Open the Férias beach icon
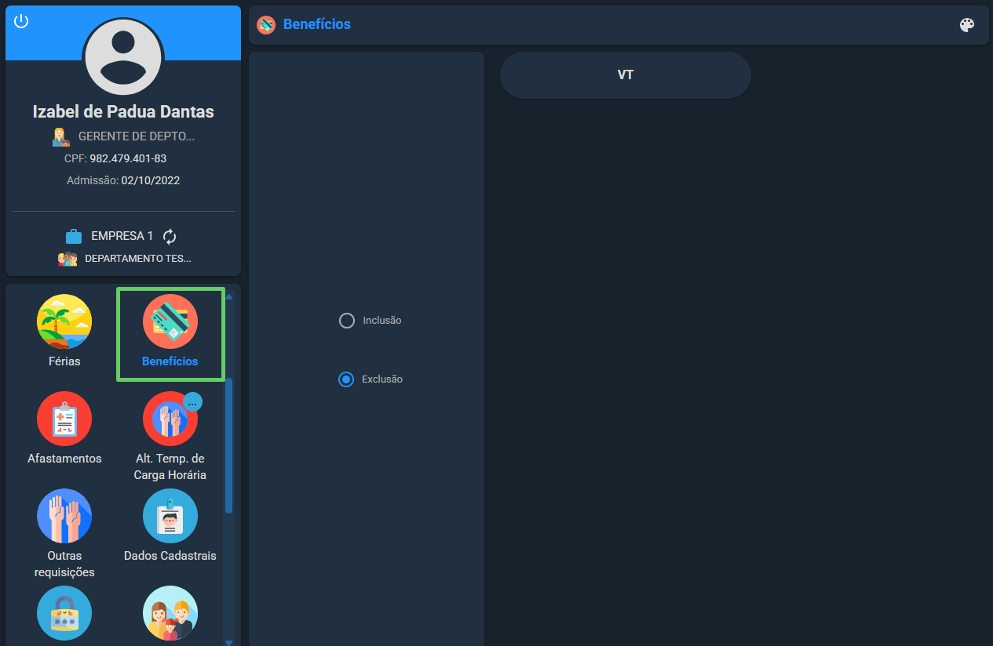Screen dimensions: 993x646 pyautogui.click(x=64, y=321)
